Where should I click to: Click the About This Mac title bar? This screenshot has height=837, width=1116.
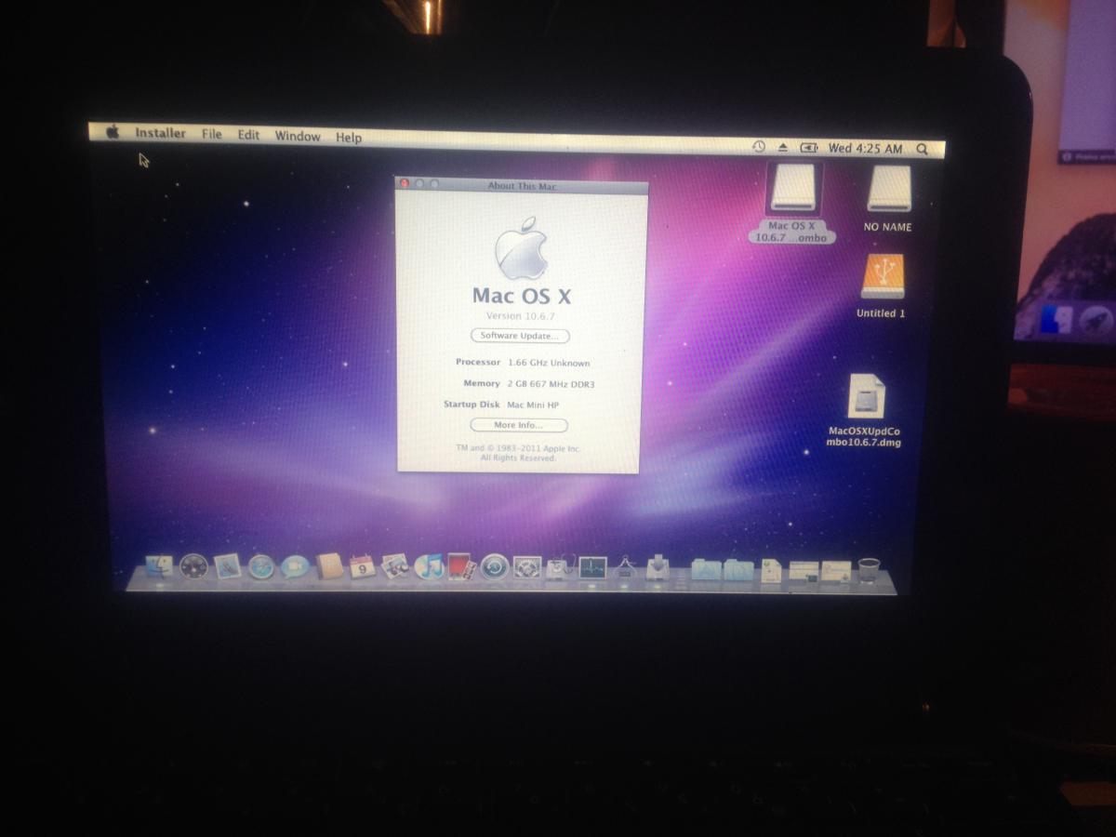pos(521,185)
